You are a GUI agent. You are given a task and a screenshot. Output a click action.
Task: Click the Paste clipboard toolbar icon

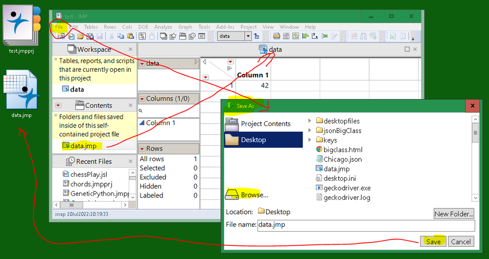click(130, 37)
